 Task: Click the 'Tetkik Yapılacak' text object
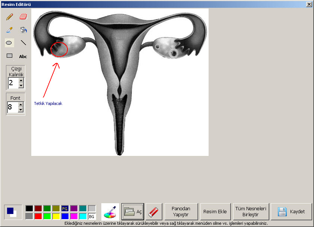pyautogui.click(x=48, y=103)
